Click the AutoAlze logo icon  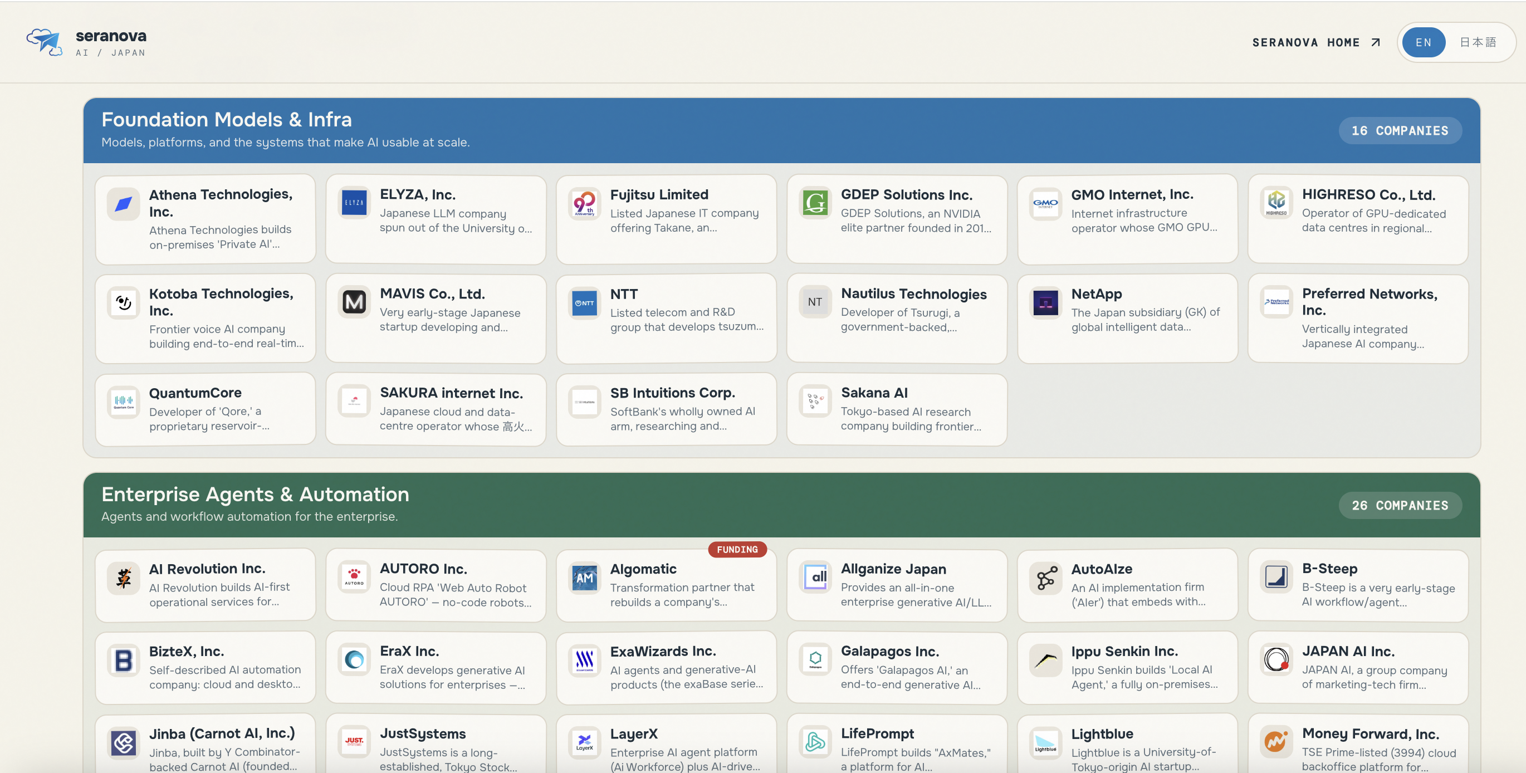pyautogui.click(x=1045, y=578)
